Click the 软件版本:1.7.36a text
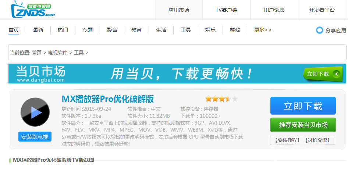The image size is (348, 175). click(x=81, y=116)
